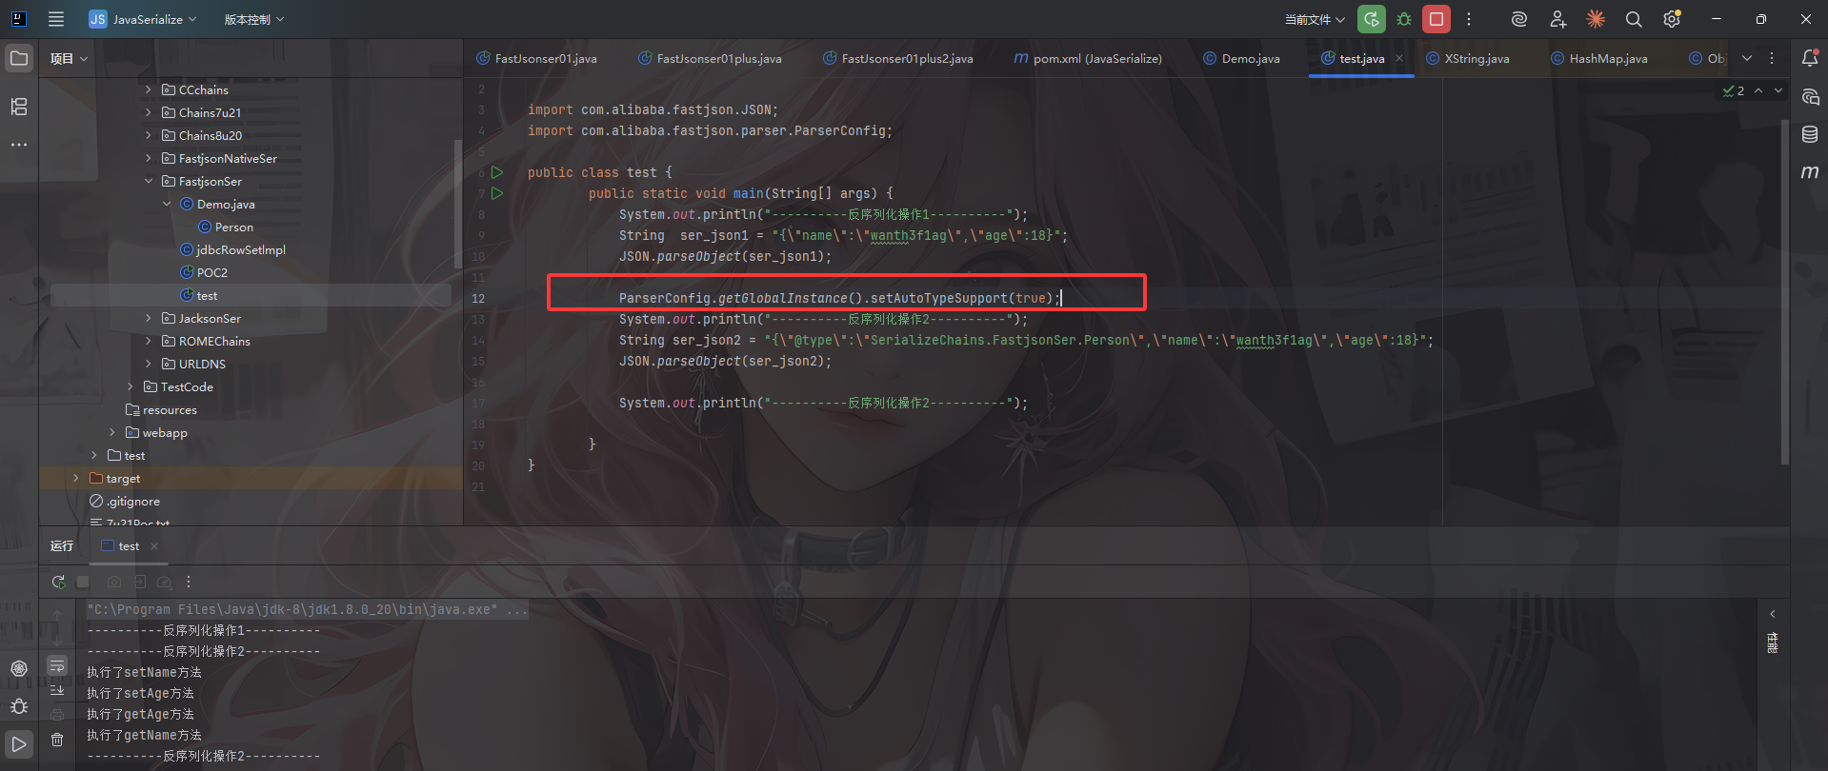
Task: Open the Maven tool window
Action: (1809, 172)
